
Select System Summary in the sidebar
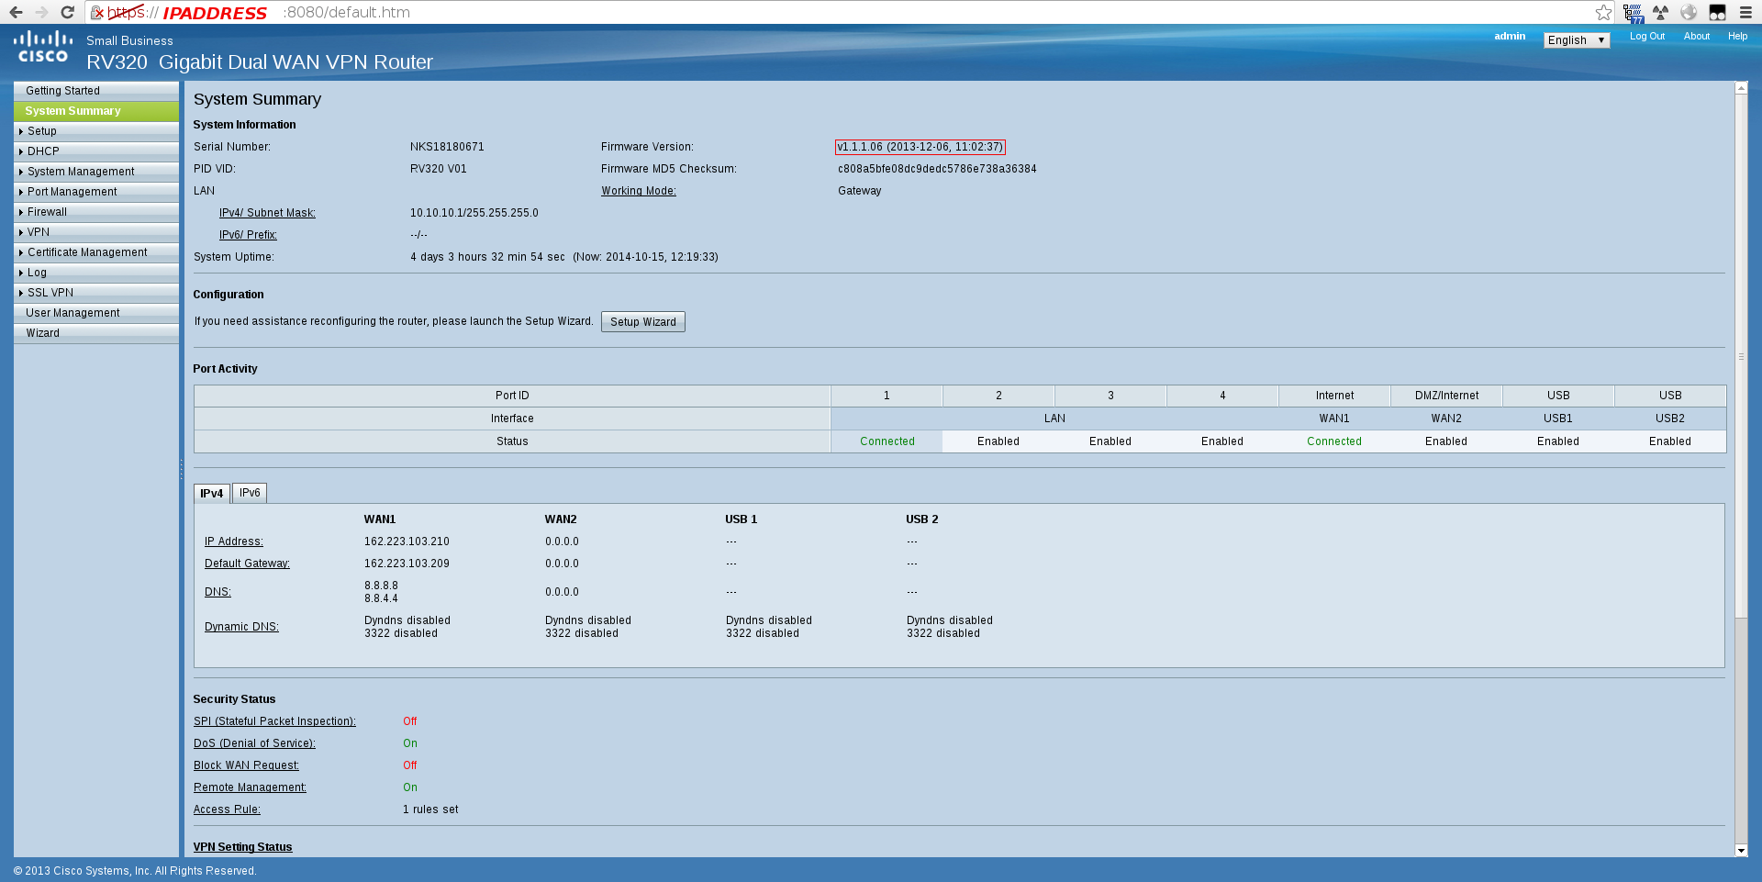tap(96, 111)
